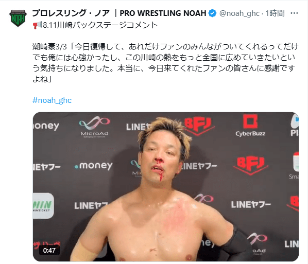Viewport: 308px width, 264px height.
Task: Click the @noah_ghc handle
Action: click(239, 13)
